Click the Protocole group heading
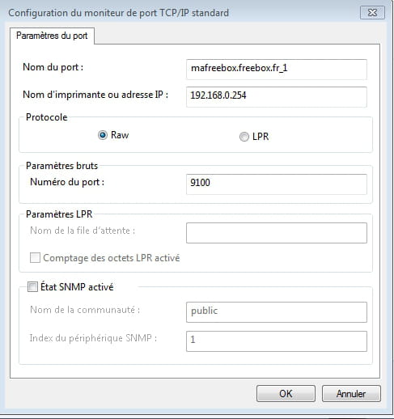 [47, 117]
